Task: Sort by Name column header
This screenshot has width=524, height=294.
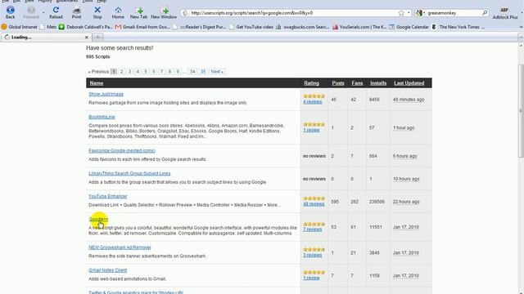Action: [97, 83]
